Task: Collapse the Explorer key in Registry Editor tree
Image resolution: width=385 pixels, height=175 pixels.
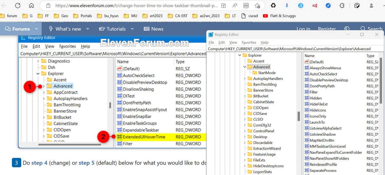Action: click(x=239, y=55)
